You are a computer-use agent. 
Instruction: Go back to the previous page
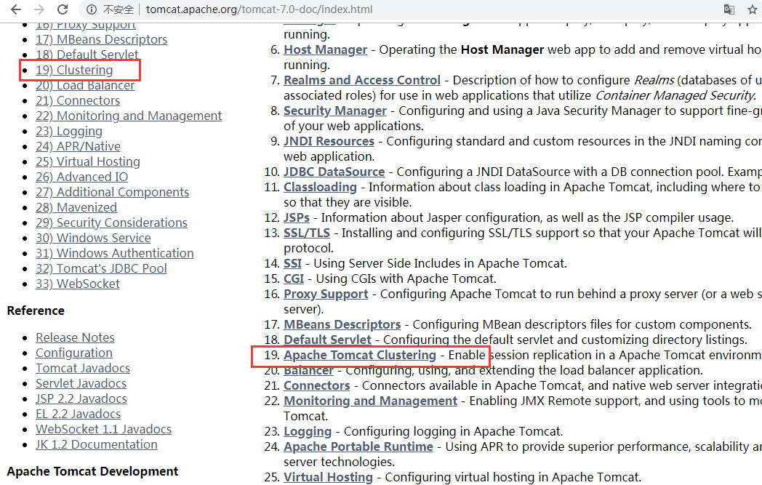coord(16,9)
